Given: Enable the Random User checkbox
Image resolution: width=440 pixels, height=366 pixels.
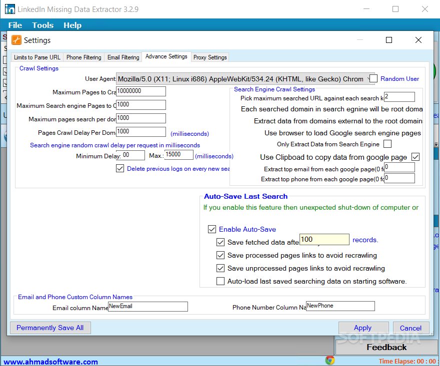Looking at the screenshot, I should [373, 78].
